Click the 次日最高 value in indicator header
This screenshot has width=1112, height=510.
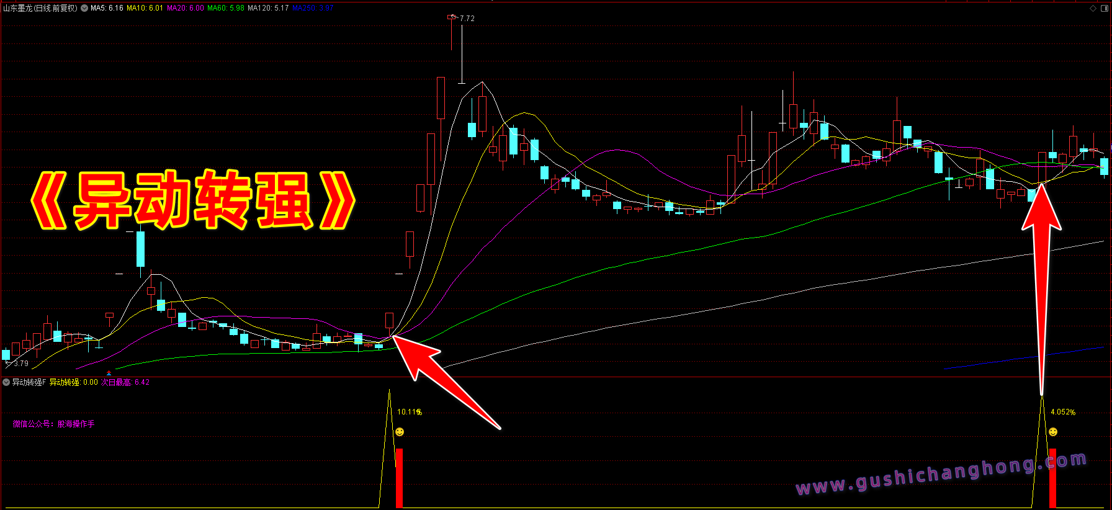(x=125, y=382)
